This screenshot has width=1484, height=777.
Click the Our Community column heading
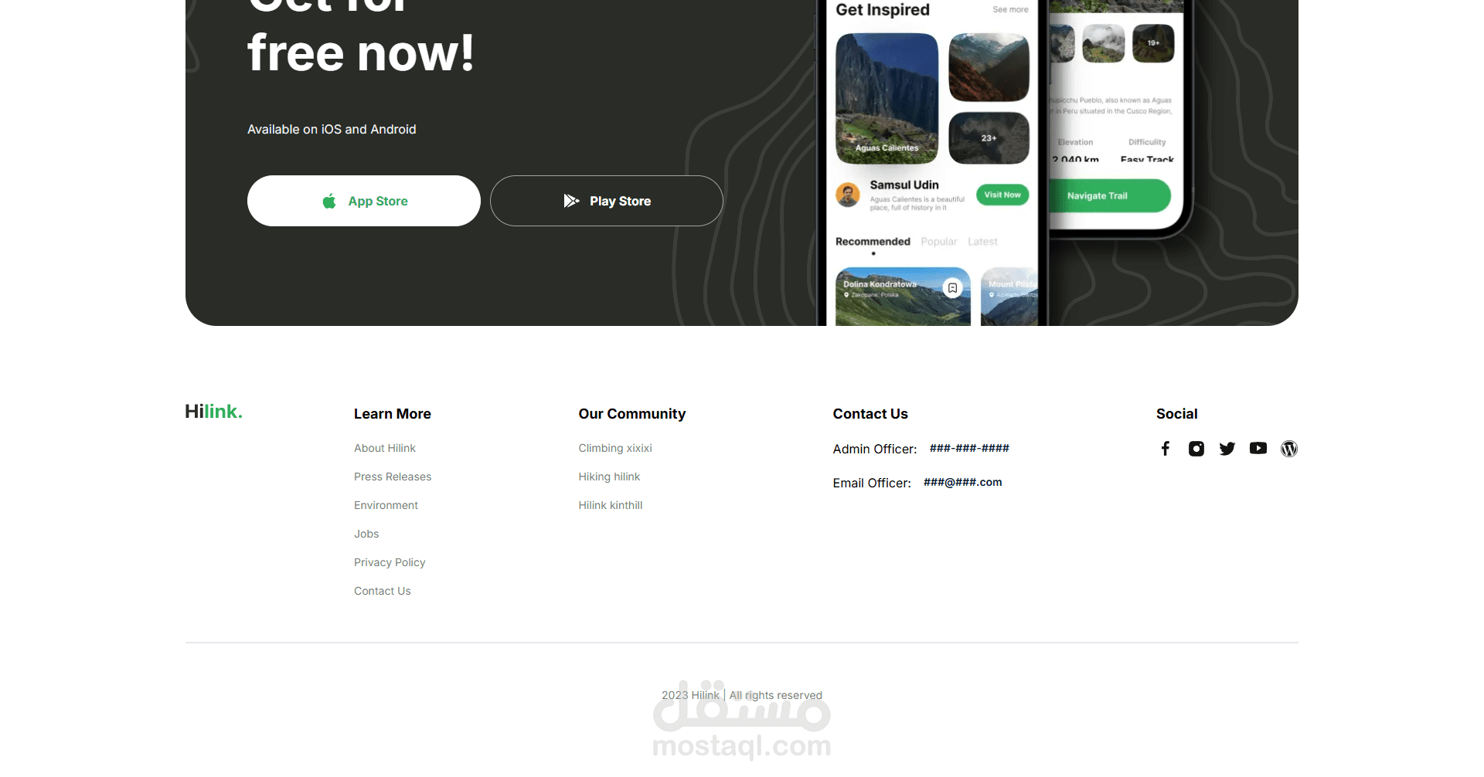(x=632, y=414)
